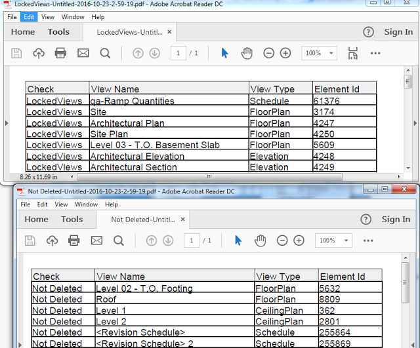Image resolution: width=420 pixels, height=348 pixels.
Task: Open View menu in Not Deleted window
Action: click(61, 204)
